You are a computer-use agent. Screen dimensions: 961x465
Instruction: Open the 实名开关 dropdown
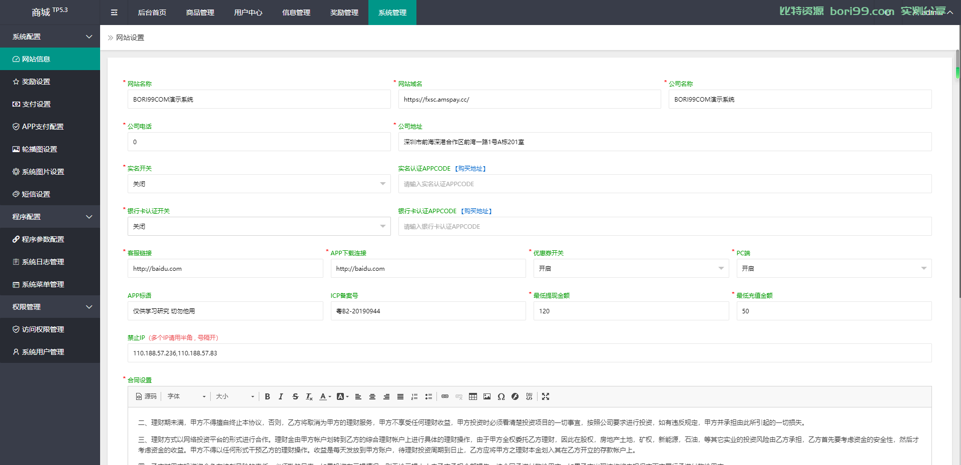coord(259,184)
